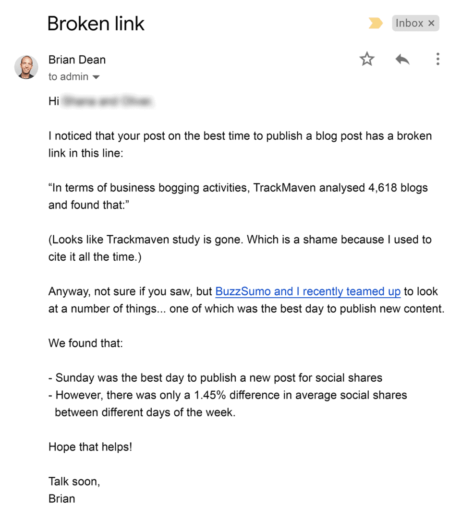Click Brian's signature at the bottom

(x=61, y=498)
